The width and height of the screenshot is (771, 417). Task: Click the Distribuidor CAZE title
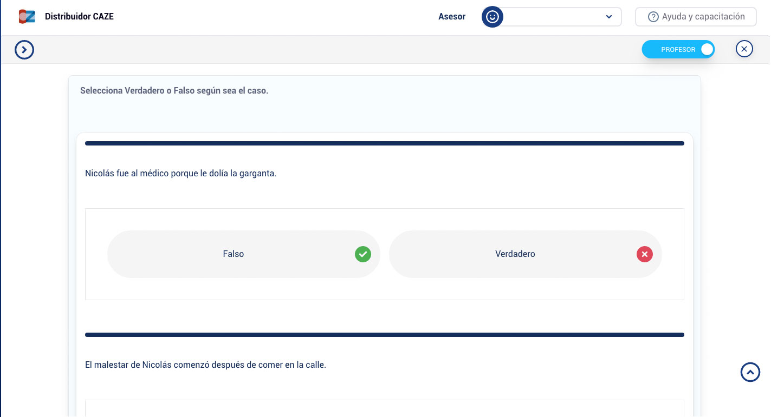coord(79,16)
